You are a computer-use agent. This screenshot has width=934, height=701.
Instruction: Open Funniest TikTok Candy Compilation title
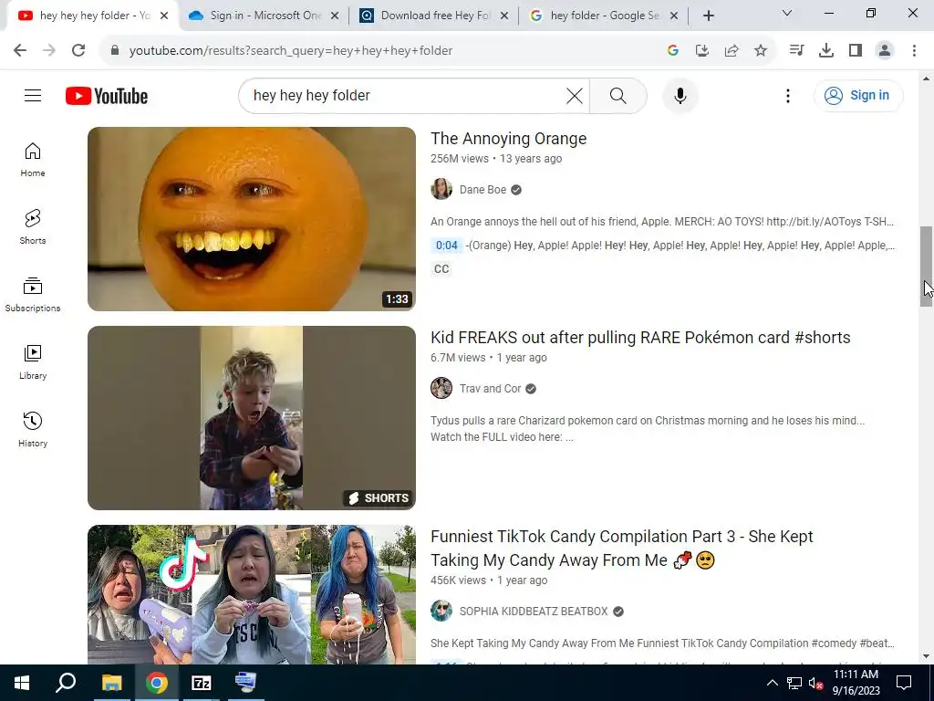pos(621,549)
